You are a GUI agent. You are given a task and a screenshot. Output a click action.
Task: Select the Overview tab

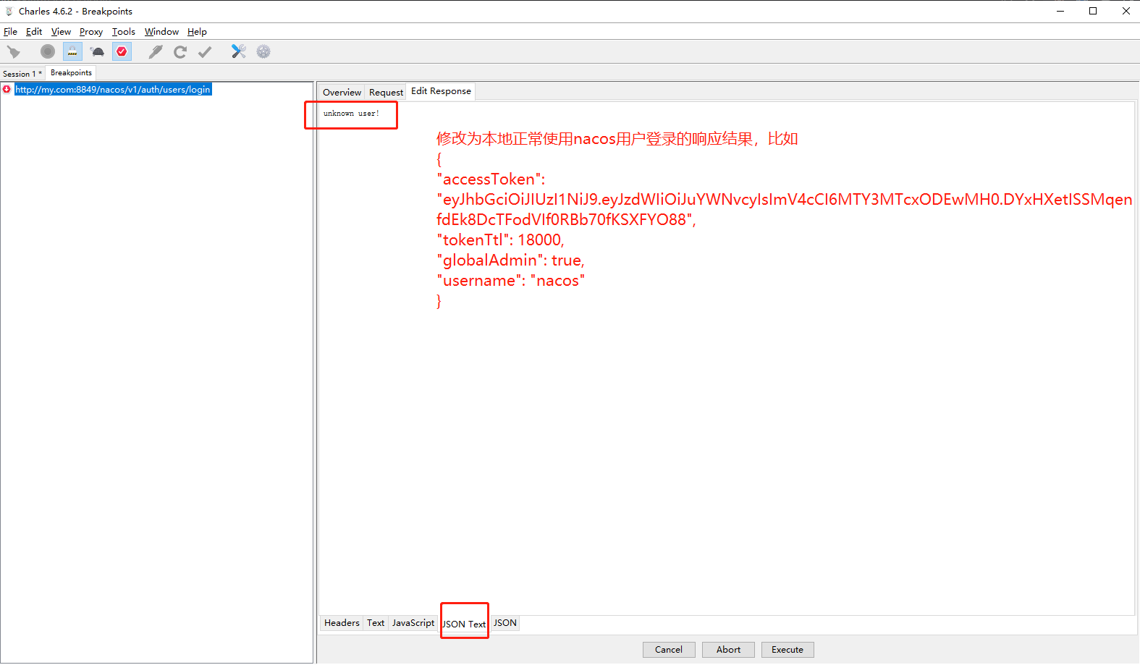342,93
